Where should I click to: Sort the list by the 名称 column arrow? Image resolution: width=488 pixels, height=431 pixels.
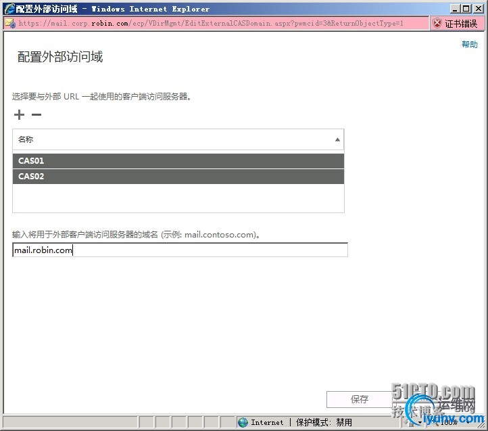click(337, 139)
